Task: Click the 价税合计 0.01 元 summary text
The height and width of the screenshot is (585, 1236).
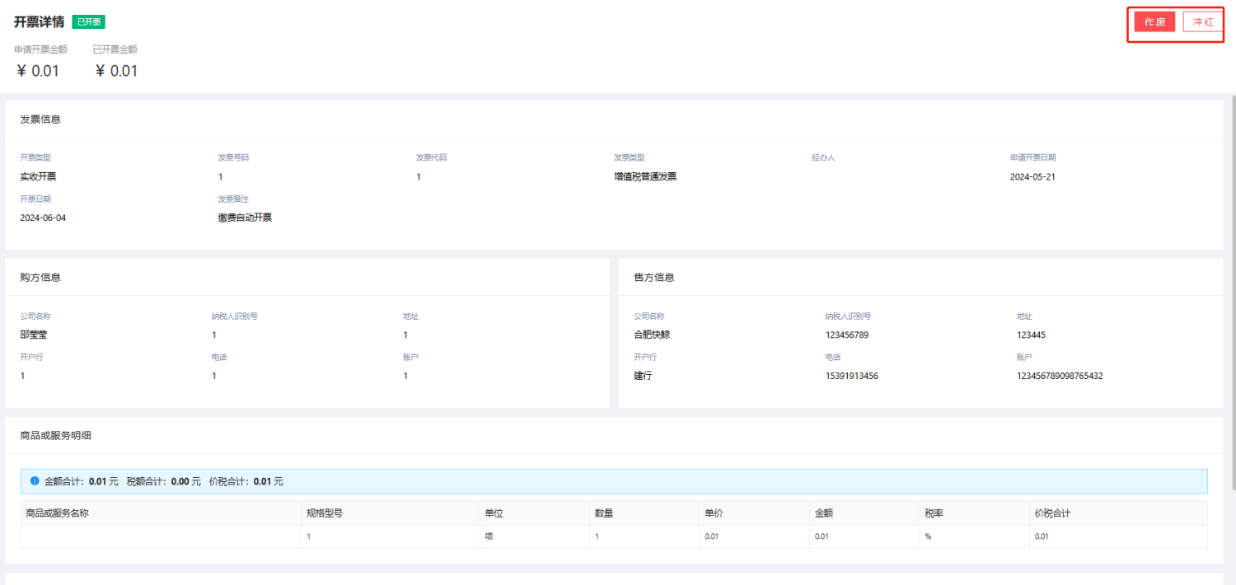Action: tap(246, 481)
